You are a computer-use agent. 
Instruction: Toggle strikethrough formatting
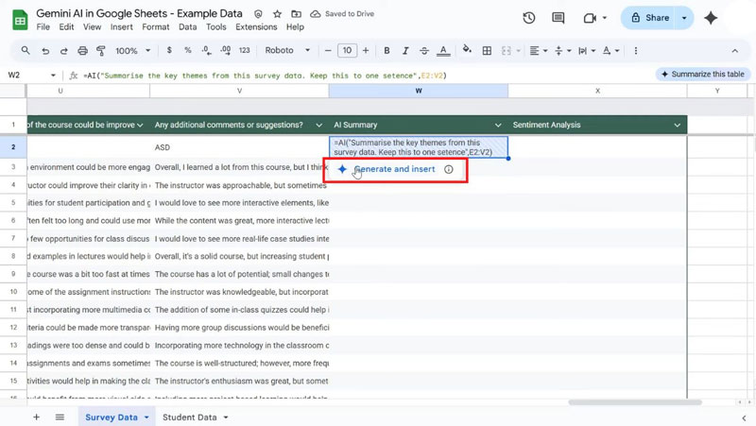[426, 50]
